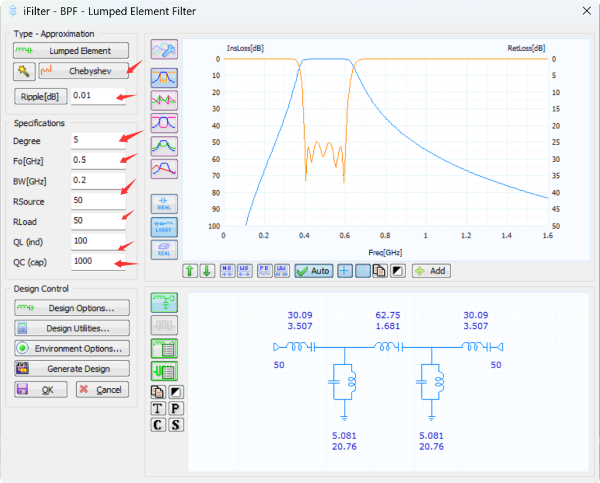Select the pink-green sawtooth response chart
This screenshot has width=600, height=483.
(x=164, y=100)
